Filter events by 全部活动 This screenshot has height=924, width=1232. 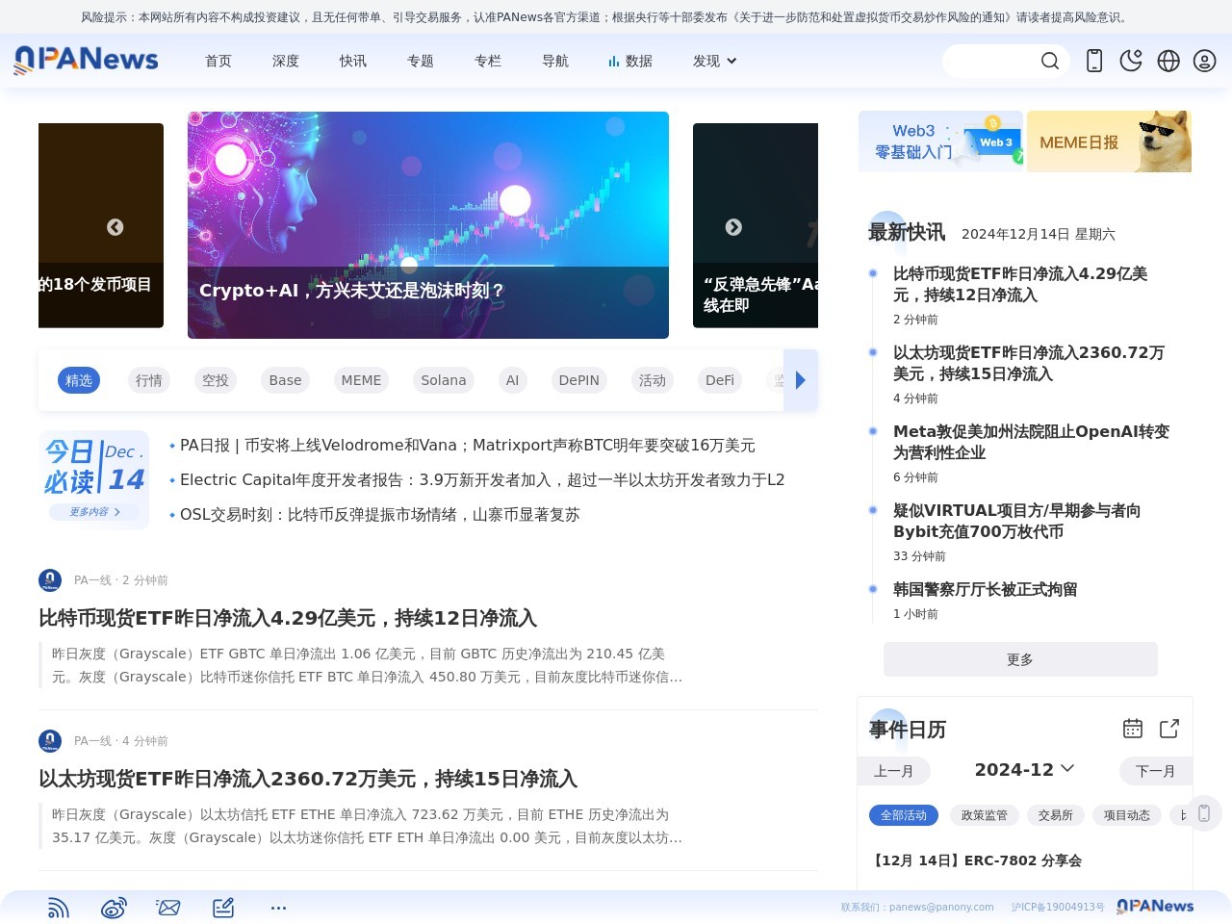903,815
